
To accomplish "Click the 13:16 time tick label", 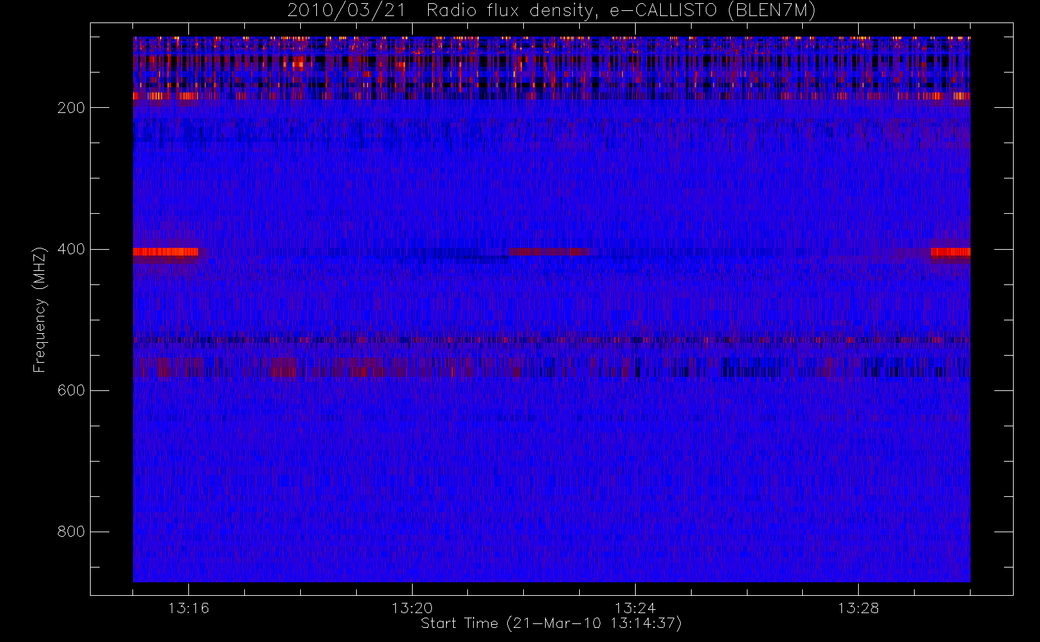I will tap(189, 608).
